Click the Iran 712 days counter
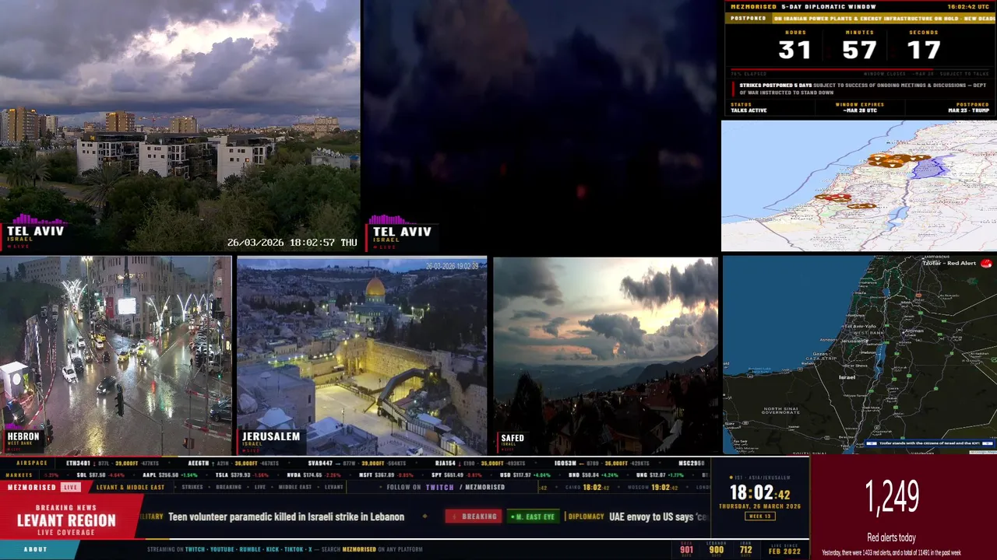The height and width of the screenshot is (560, 997). pos(745,548)
